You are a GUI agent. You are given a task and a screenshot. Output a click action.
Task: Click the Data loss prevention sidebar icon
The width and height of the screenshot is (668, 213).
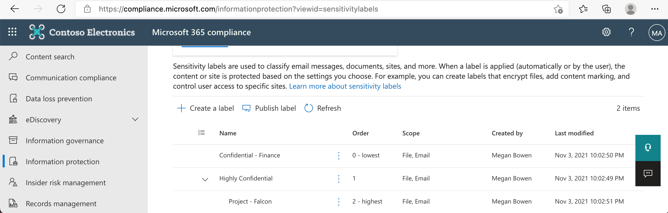(x=13, y=98)
